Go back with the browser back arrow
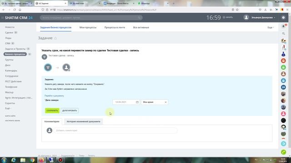This screenshot has height=163, width=291. click(x=4, y=10)
